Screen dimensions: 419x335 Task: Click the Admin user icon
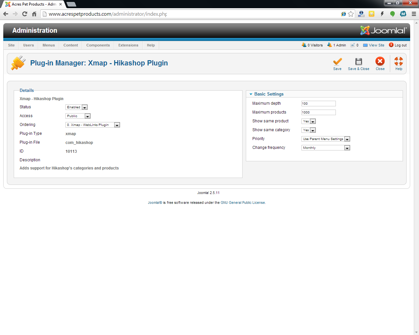coord(330,45)
